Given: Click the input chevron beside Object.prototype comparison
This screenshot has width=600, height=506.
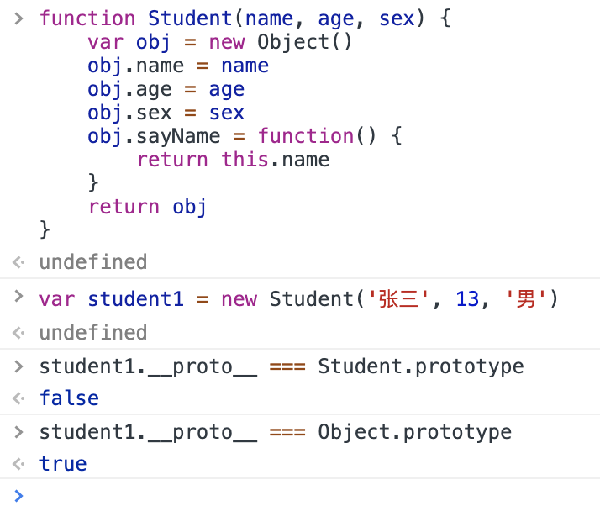Looking at the screenshot, I should point(18,432).
